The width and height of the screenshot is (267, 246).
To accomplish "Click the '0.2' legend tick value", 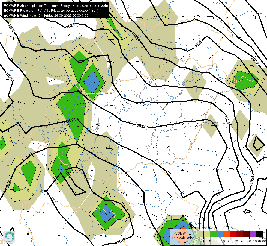I will coord(197,241).
